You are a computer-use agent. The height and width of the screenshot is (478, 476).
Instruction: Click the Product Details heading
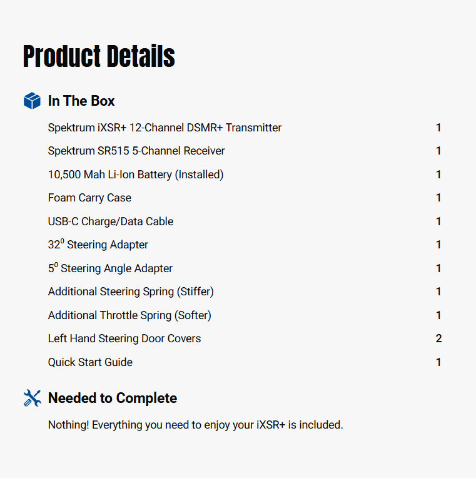click(99, 56)
